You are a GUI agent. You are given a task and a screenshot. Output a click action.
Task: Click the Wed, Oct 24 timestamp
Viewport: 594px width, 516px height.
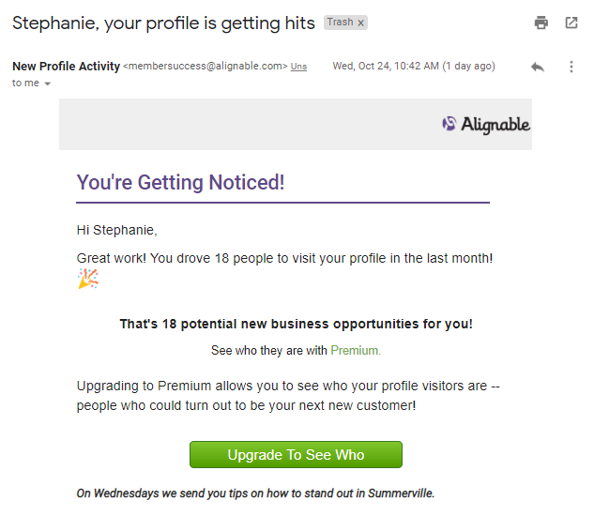pyautogui.click(x=413, y=67)
